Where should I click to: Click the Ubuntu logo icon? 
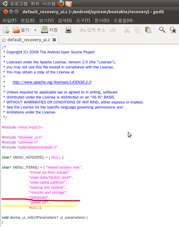coord(5,4)
